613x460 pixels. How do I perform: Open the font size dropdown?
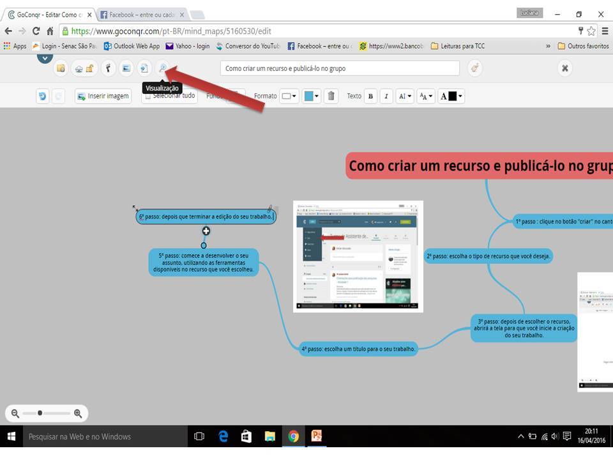[426, 96]
